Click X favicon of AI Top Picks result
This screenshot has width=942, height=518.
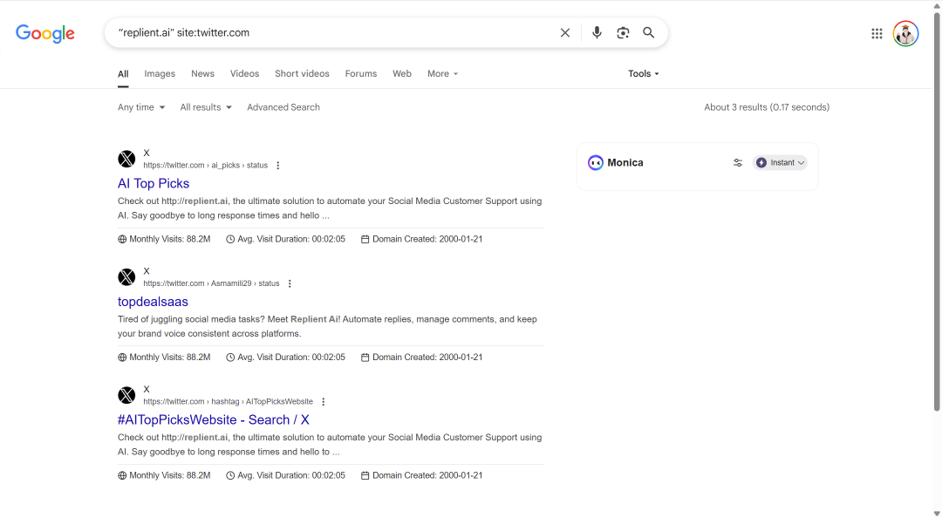click(126, 160)
